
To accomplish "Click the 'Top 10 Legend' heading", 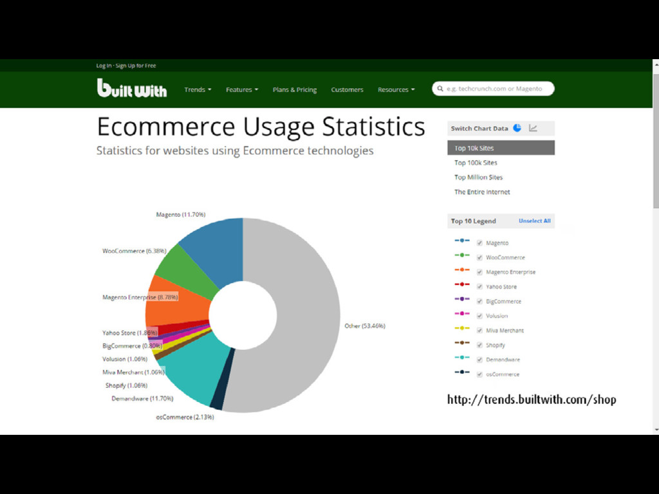I will 474,221.
